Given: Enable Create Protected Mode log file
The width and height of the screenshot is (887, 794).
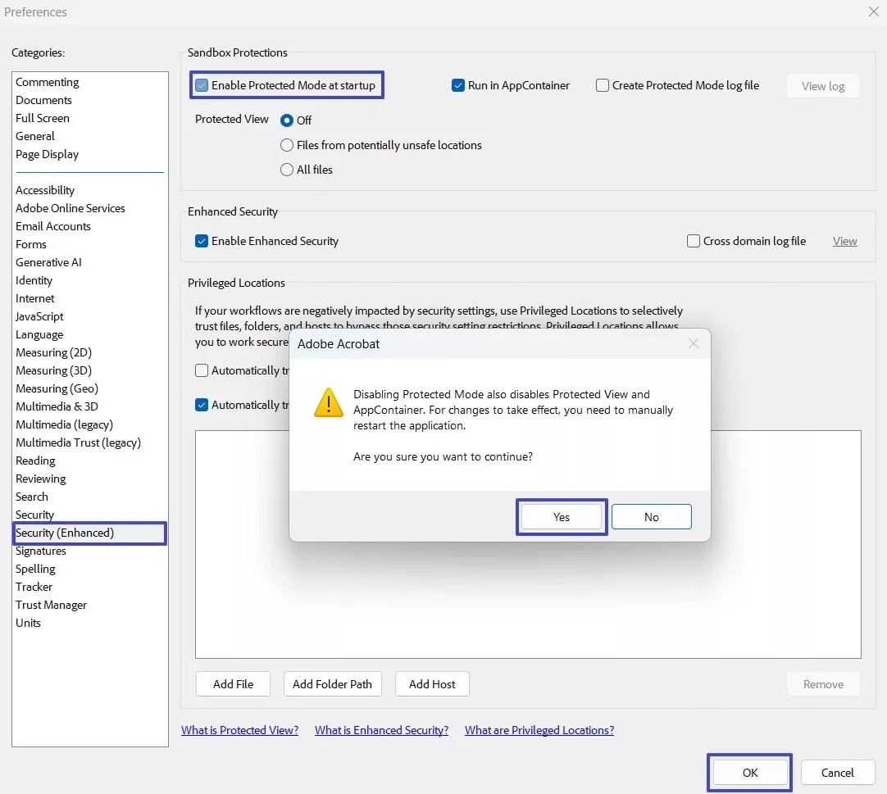Looking at the screenshot, I should [x=602, y=84].
